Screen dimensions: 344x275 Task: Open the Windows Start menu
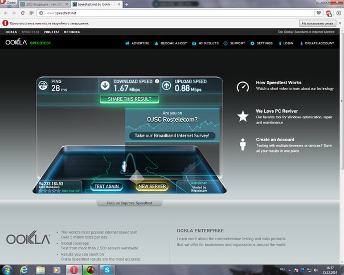click(x=7, y=270)
